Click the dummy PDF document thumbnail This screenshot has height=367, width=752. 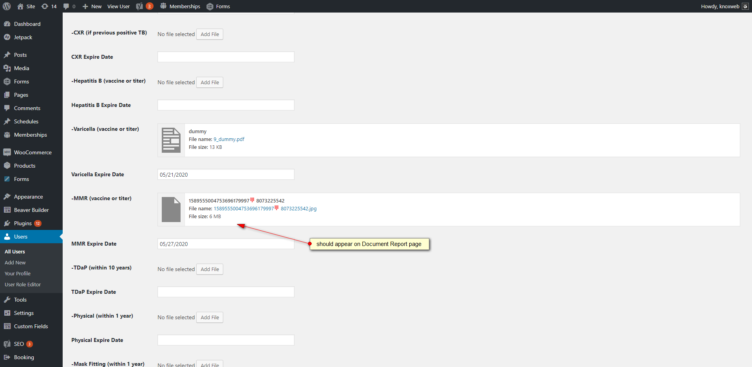coord(171,140)
